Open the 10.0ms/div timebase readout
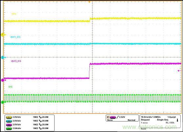The width and height of the screenshot is (183, 132). tap(146, 117)
